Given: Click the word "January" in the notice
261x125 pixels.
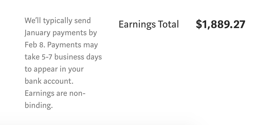Looking at the screenshot, I should [38, 33].
